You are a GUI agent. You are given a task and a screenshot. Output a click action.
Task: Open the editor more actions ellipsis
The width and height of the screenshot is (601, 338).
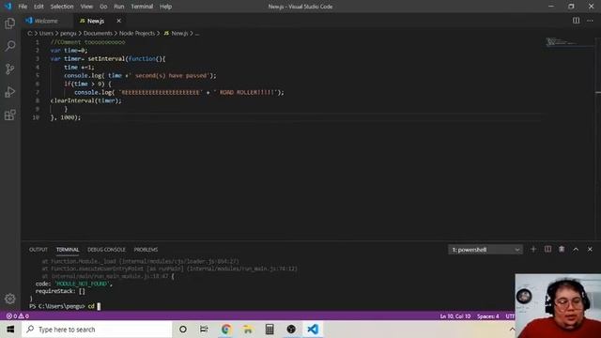[x=590, y=21]
